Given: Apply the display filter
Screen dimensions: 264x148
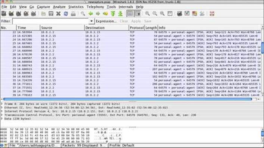Looking at the screenshot, I should click(136, 21).
